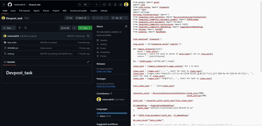The height and width of the screenshot is (126, 262).
Task: View the Insights tab
Action: click(94, 11)
